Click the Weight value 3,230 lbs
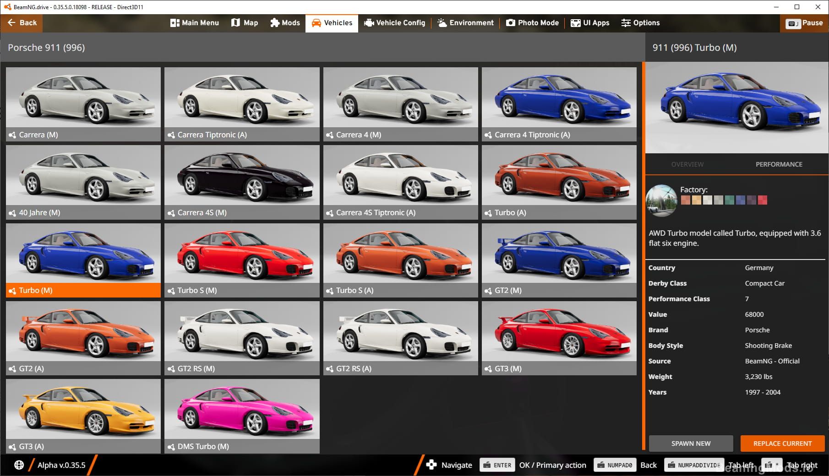The image size is (829, 476). (x=758, y=377)
